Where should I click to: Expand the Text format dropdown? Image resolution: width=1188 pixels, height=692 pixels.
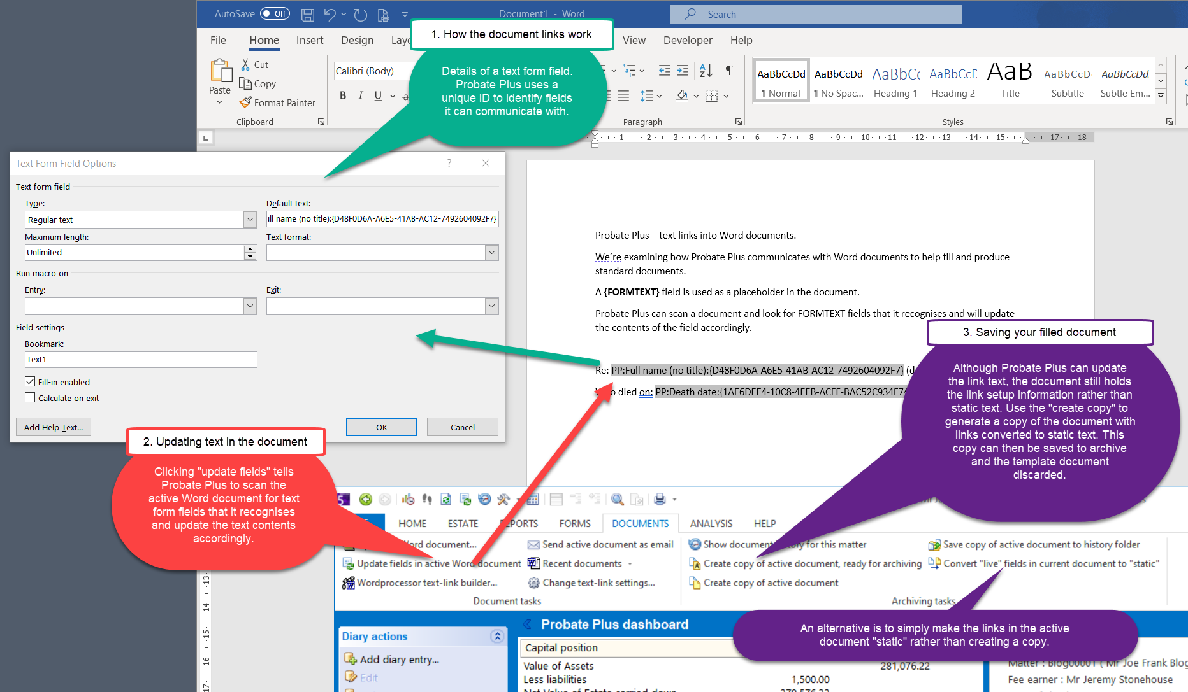pyautogui.click(x=491, y=253)
